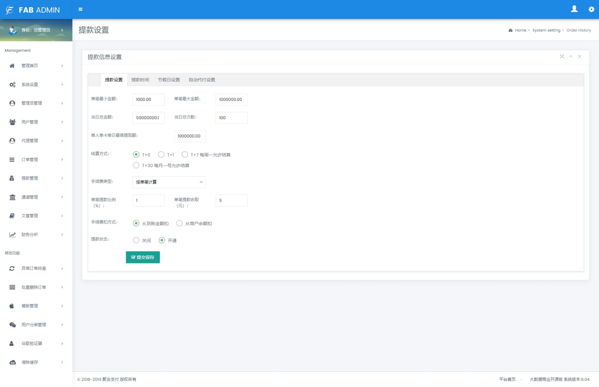Image resolution: width=599 pixels, height=387 pixels.
Task: Select the 从商户余额扣 fee deduction option
Action: click(180, 223)
